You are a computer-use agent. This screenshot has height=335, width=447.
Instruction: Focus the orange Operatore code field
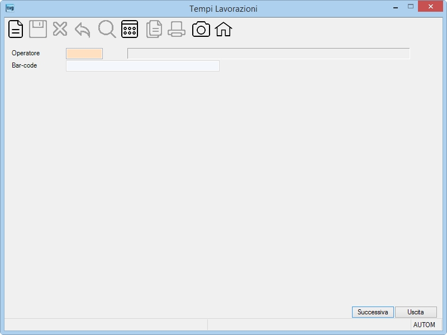[x=84, y=54]
